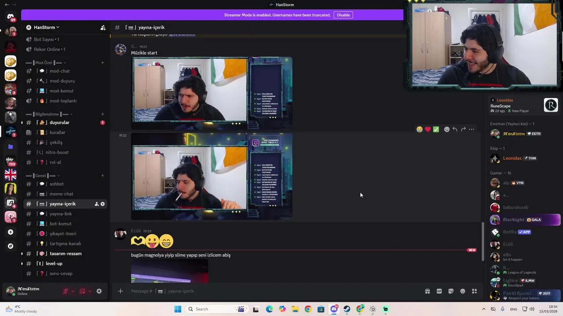This screenshot has width=563, height=316.
Task: Open microphone input options chevron
Action: 73,291
